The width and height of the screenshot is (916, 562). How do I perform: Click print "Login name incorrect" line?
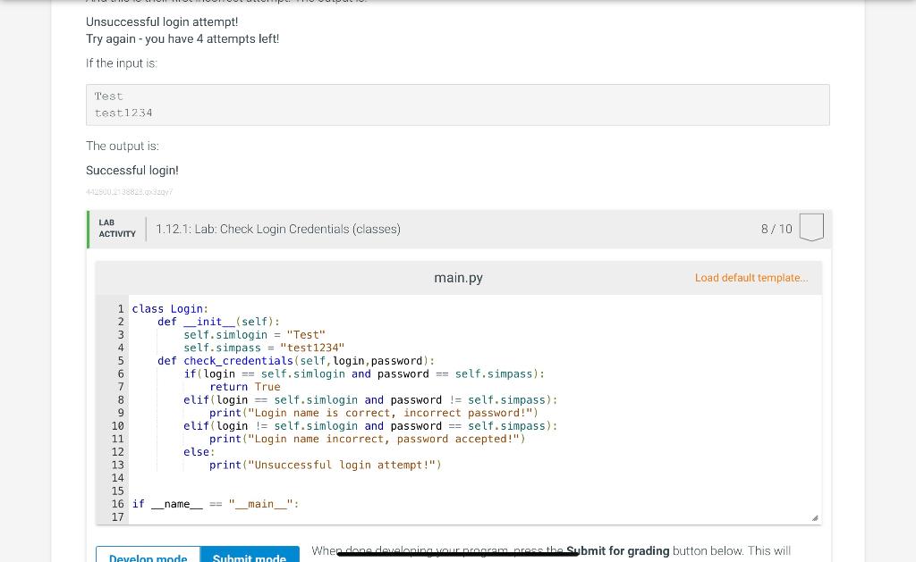click(x=368, y=439)
